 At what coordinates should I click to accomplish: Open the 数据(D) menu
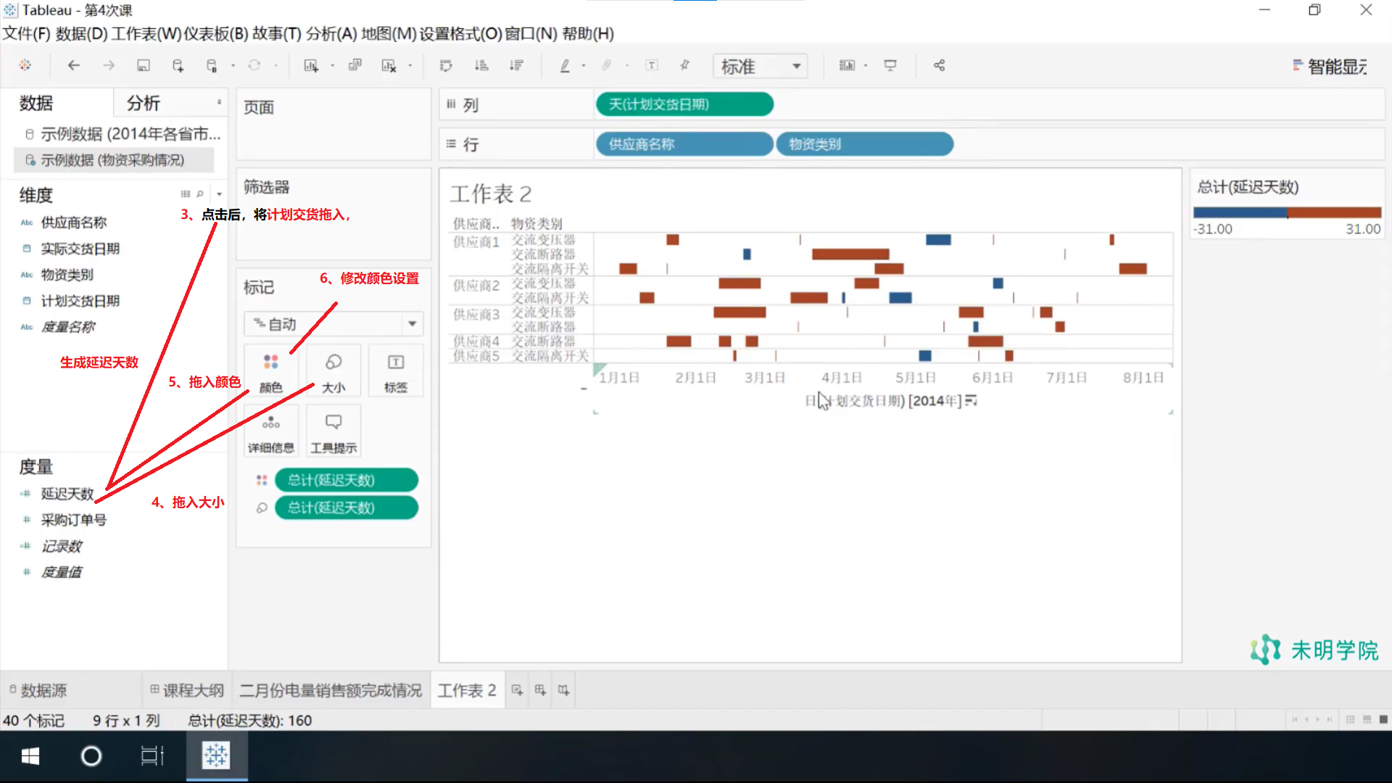pyautogui.click(x=77, y=33)
